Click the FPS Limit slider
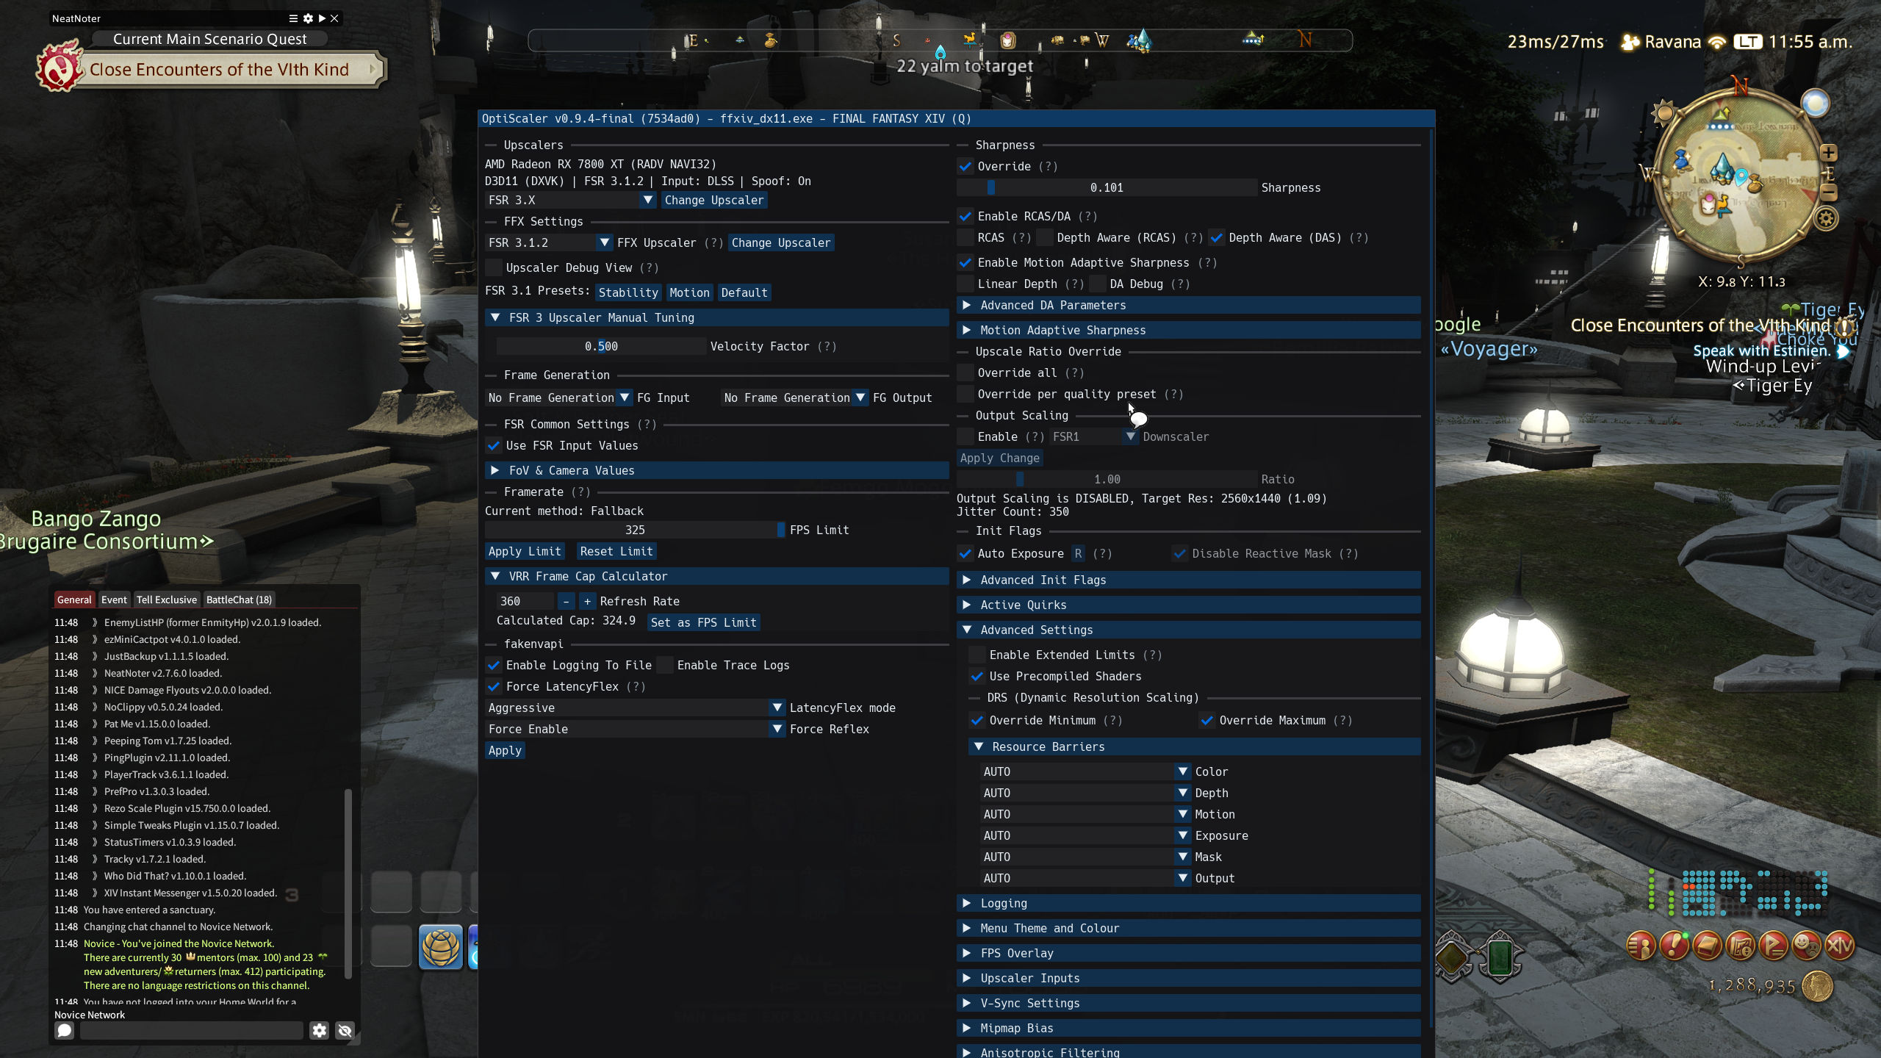This screenshot has height=1058, width=1881. point(635,530)
